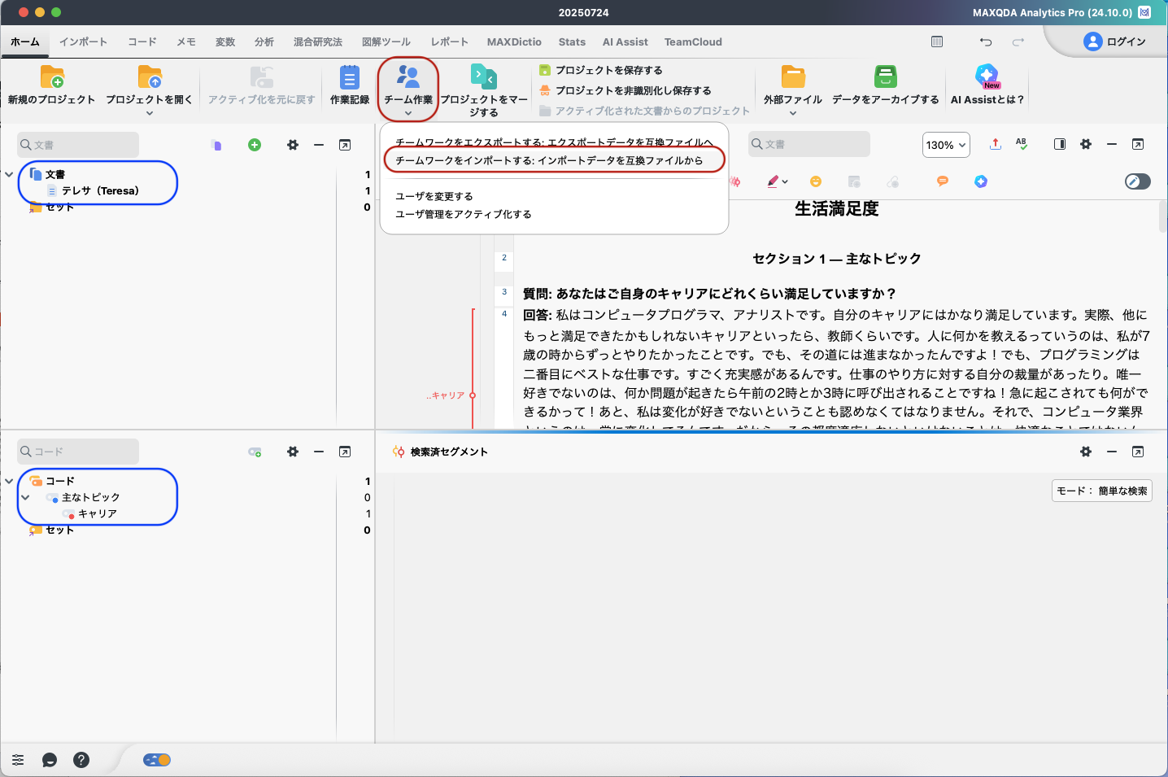Viewport: 1168px width, 777px height.
Task: Select ユーザ管理をアクティブ化する menu entry
Action: click(x=464, y=214)
